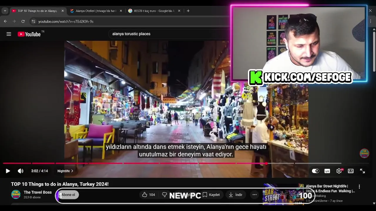Expand the Nightlife chapter list
The image size is (376, 211).
coord(65,171)
